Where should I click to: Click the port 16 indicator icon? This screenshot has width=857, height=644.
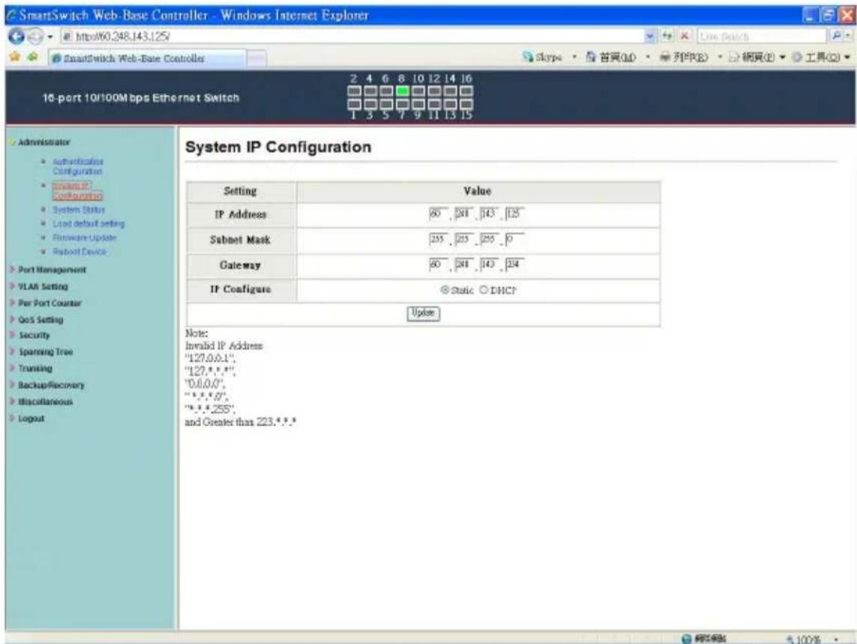click(x=466, y=91)
